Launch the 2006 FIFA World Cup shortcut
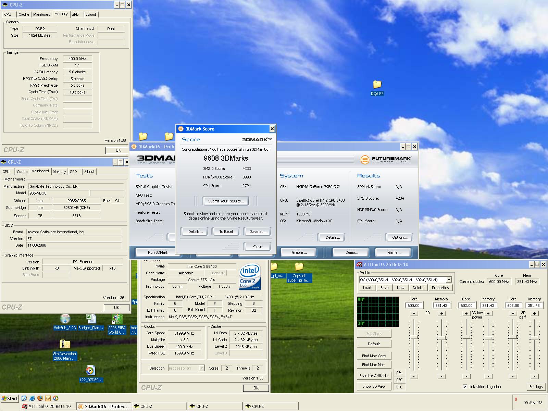 (117, 319)
